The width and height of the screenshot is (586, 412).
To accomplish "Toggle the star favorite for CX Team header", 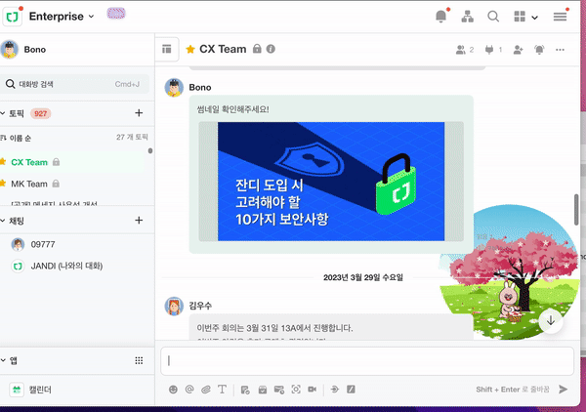I will pos(190,49).
